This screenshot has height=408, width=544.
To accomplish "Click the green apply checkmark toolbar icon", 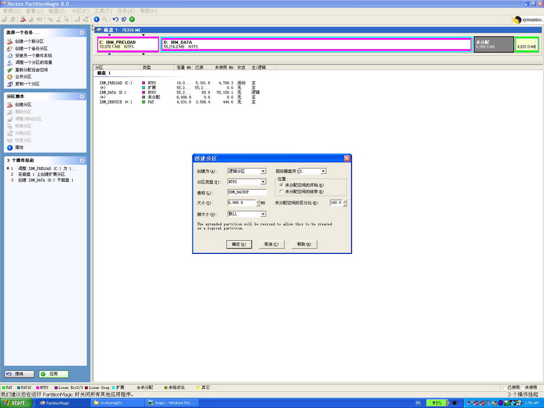I will click(132, 19).
